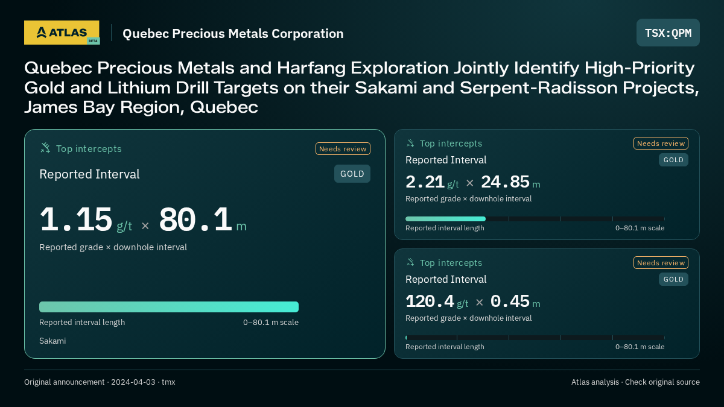Image resolution: width=724 pixels, height=407 pixels.
Task: Click the drill icon in the 2.21 g/t card
Action: click(410, 143)
